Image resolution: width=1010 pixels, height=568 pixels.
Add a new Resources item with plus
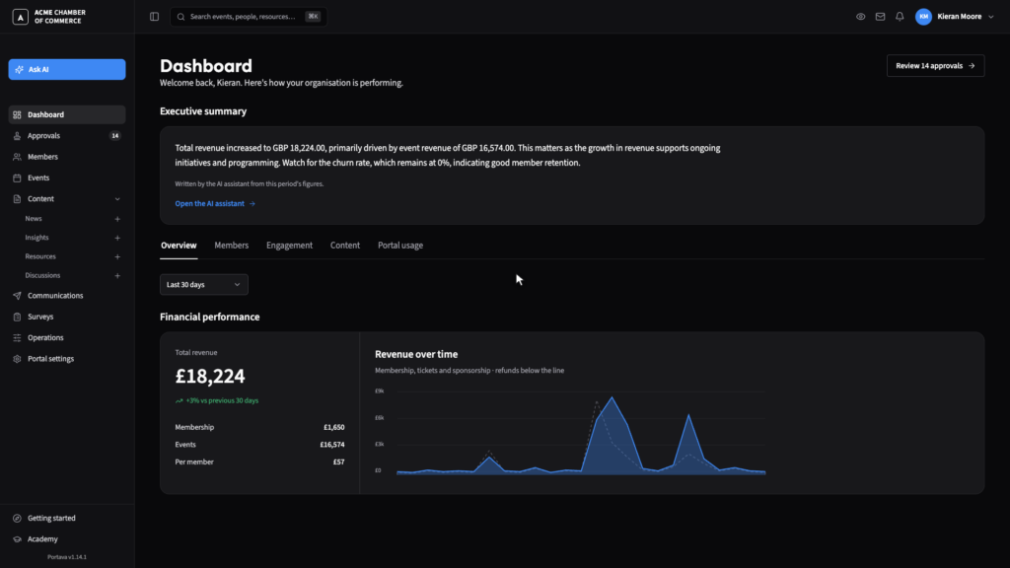117,257
